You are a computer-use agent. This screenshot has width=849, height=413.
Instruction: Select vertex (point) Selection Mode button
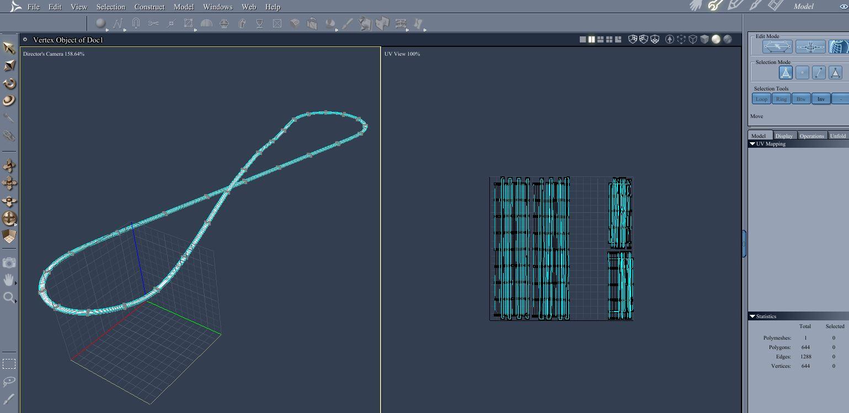click(802, 73)
